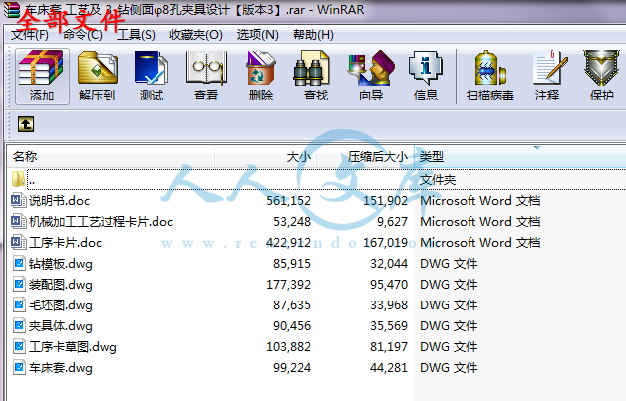Sort by 类型 column header
Image resolution: width=626 pixels, height=401 pixels.
(519, 157)
